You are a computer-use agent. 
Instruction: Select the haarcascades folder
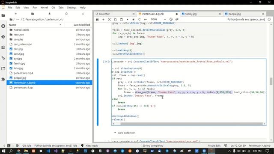(x=50, y=30)
